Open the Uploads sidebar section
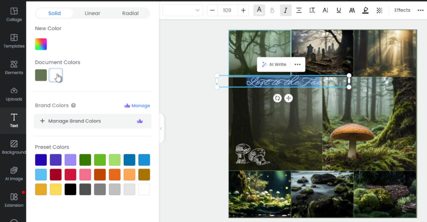Viewport: 427px width, 222px height. (x=14, y=94)
